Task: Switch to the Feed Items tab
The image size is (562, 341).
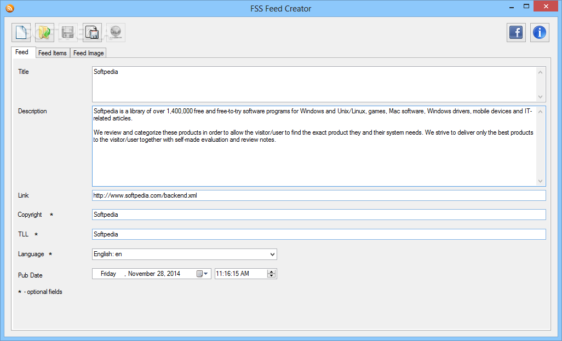Action: (53, 53)
